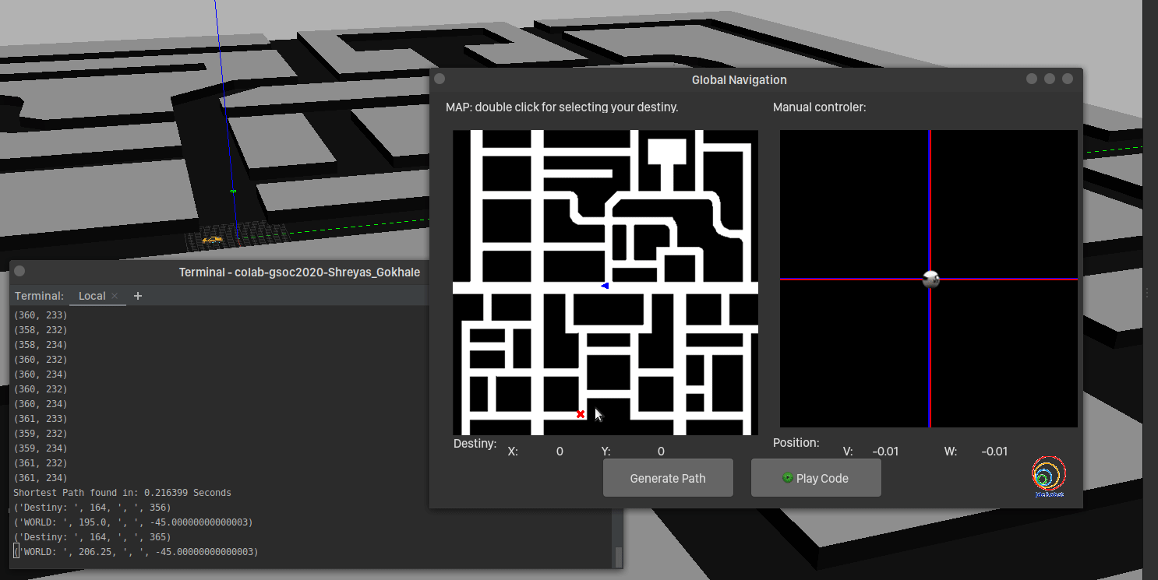Click the JdeRobot logo
This screenshot has height=580, width=1158.
[1049, 476]
